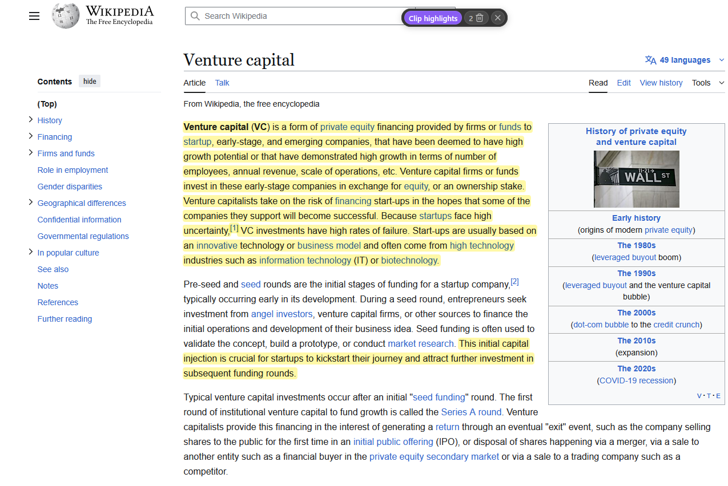
Task: Jump to (Top) in contents
Action: coord(47,104)
